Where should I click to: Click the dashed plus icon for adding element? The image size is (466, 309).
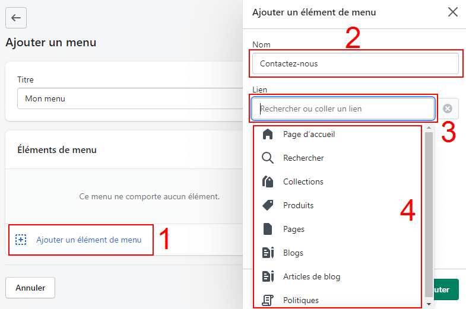[x=21, y=240]
